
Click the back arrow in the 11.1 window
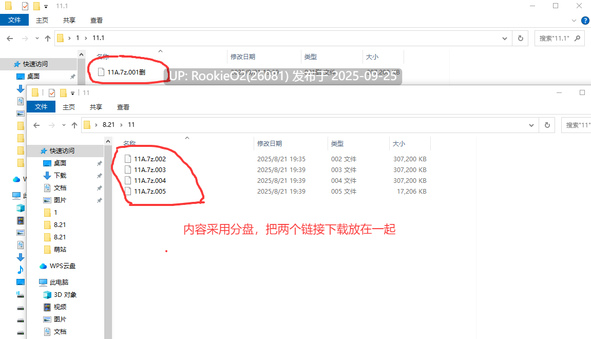point(10,38)
